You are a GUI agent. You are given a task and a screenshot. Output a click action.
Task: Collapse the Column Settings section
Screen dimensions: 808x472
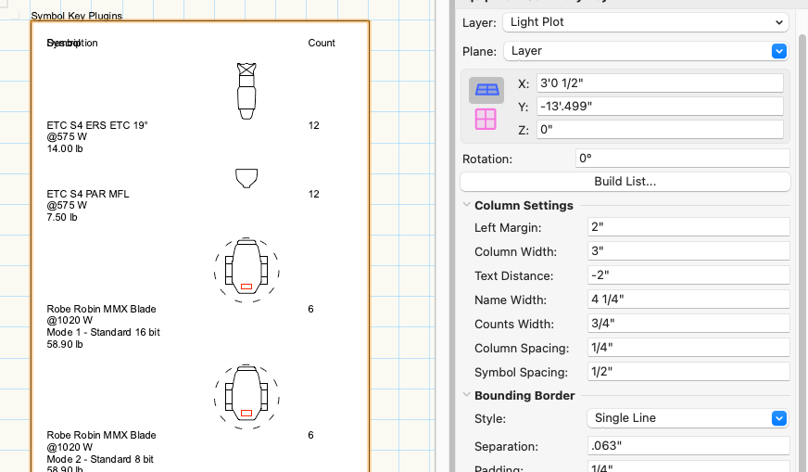click(466, 206)
